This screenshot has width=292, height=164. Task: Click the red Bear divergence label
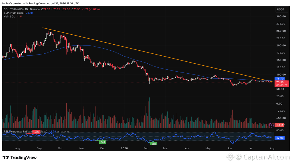coord(36,132)
